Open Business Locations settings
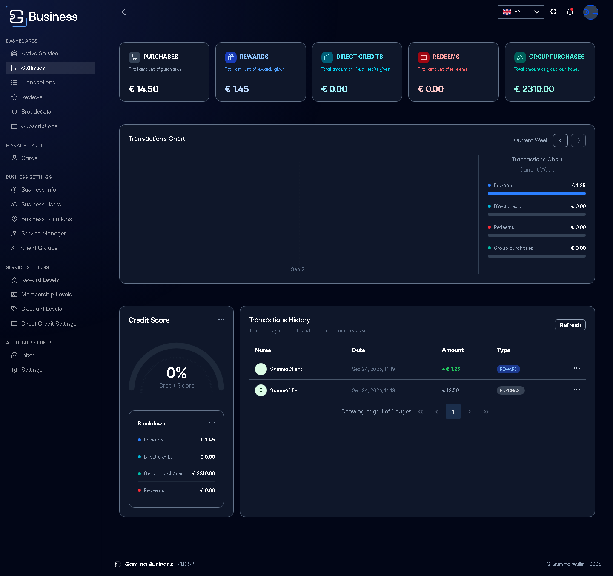Viewport: 613px width, 576px height. pyautogui.click(x=51, y=219)
